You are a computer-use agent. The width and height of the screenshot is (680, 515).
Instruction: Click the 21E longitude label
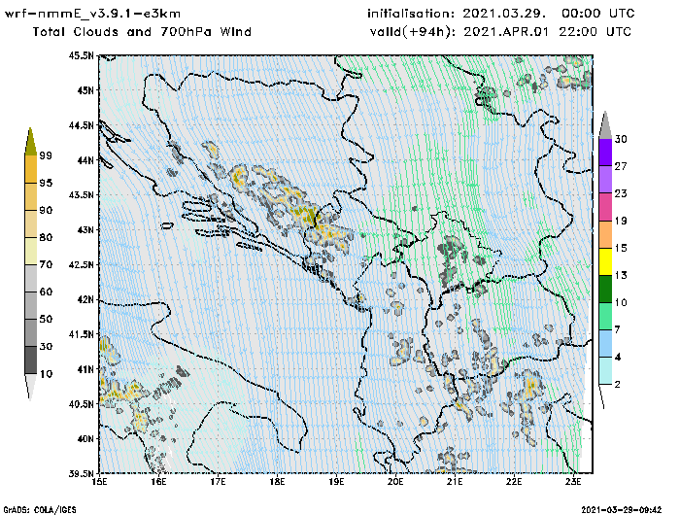[x=455, y=482]
